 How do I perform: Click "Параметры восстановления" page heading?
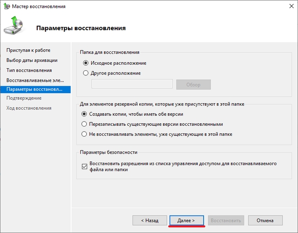tap(81, 28)
